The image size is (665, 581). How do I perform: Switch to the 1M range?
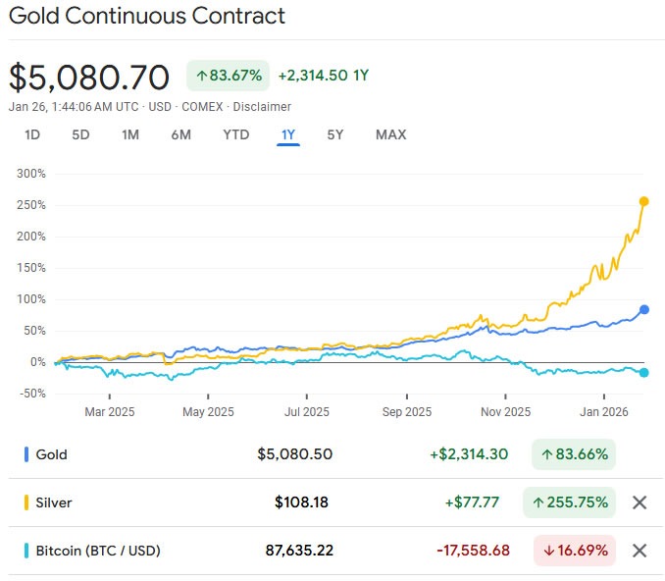[x=130, y=134]
